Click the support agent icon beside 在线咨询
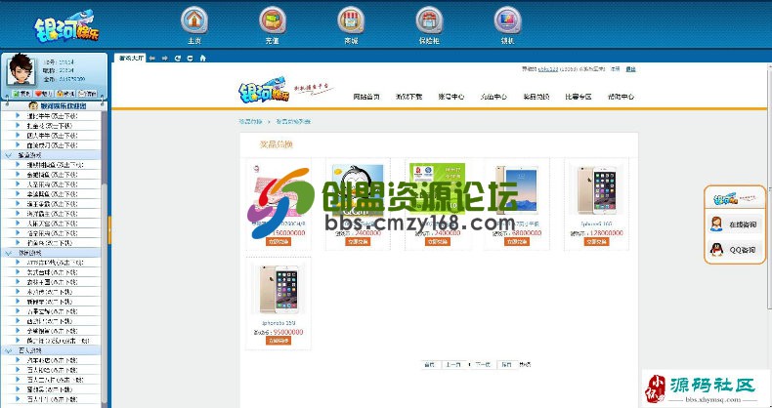 [716, 224]
